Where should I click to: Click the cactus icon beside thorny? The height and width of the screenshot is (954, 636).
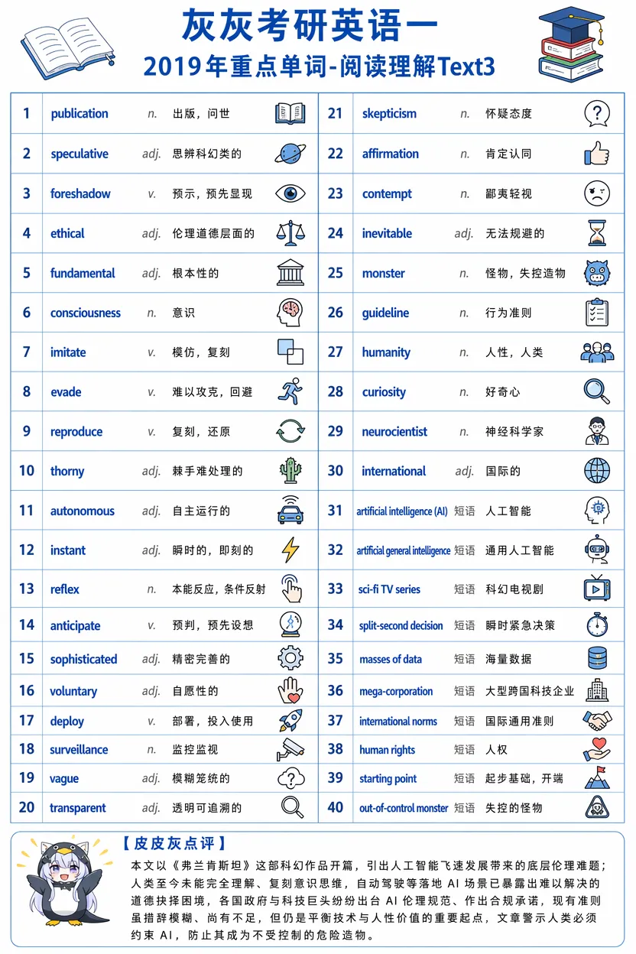pyautogui.click(x=290, y=470)
